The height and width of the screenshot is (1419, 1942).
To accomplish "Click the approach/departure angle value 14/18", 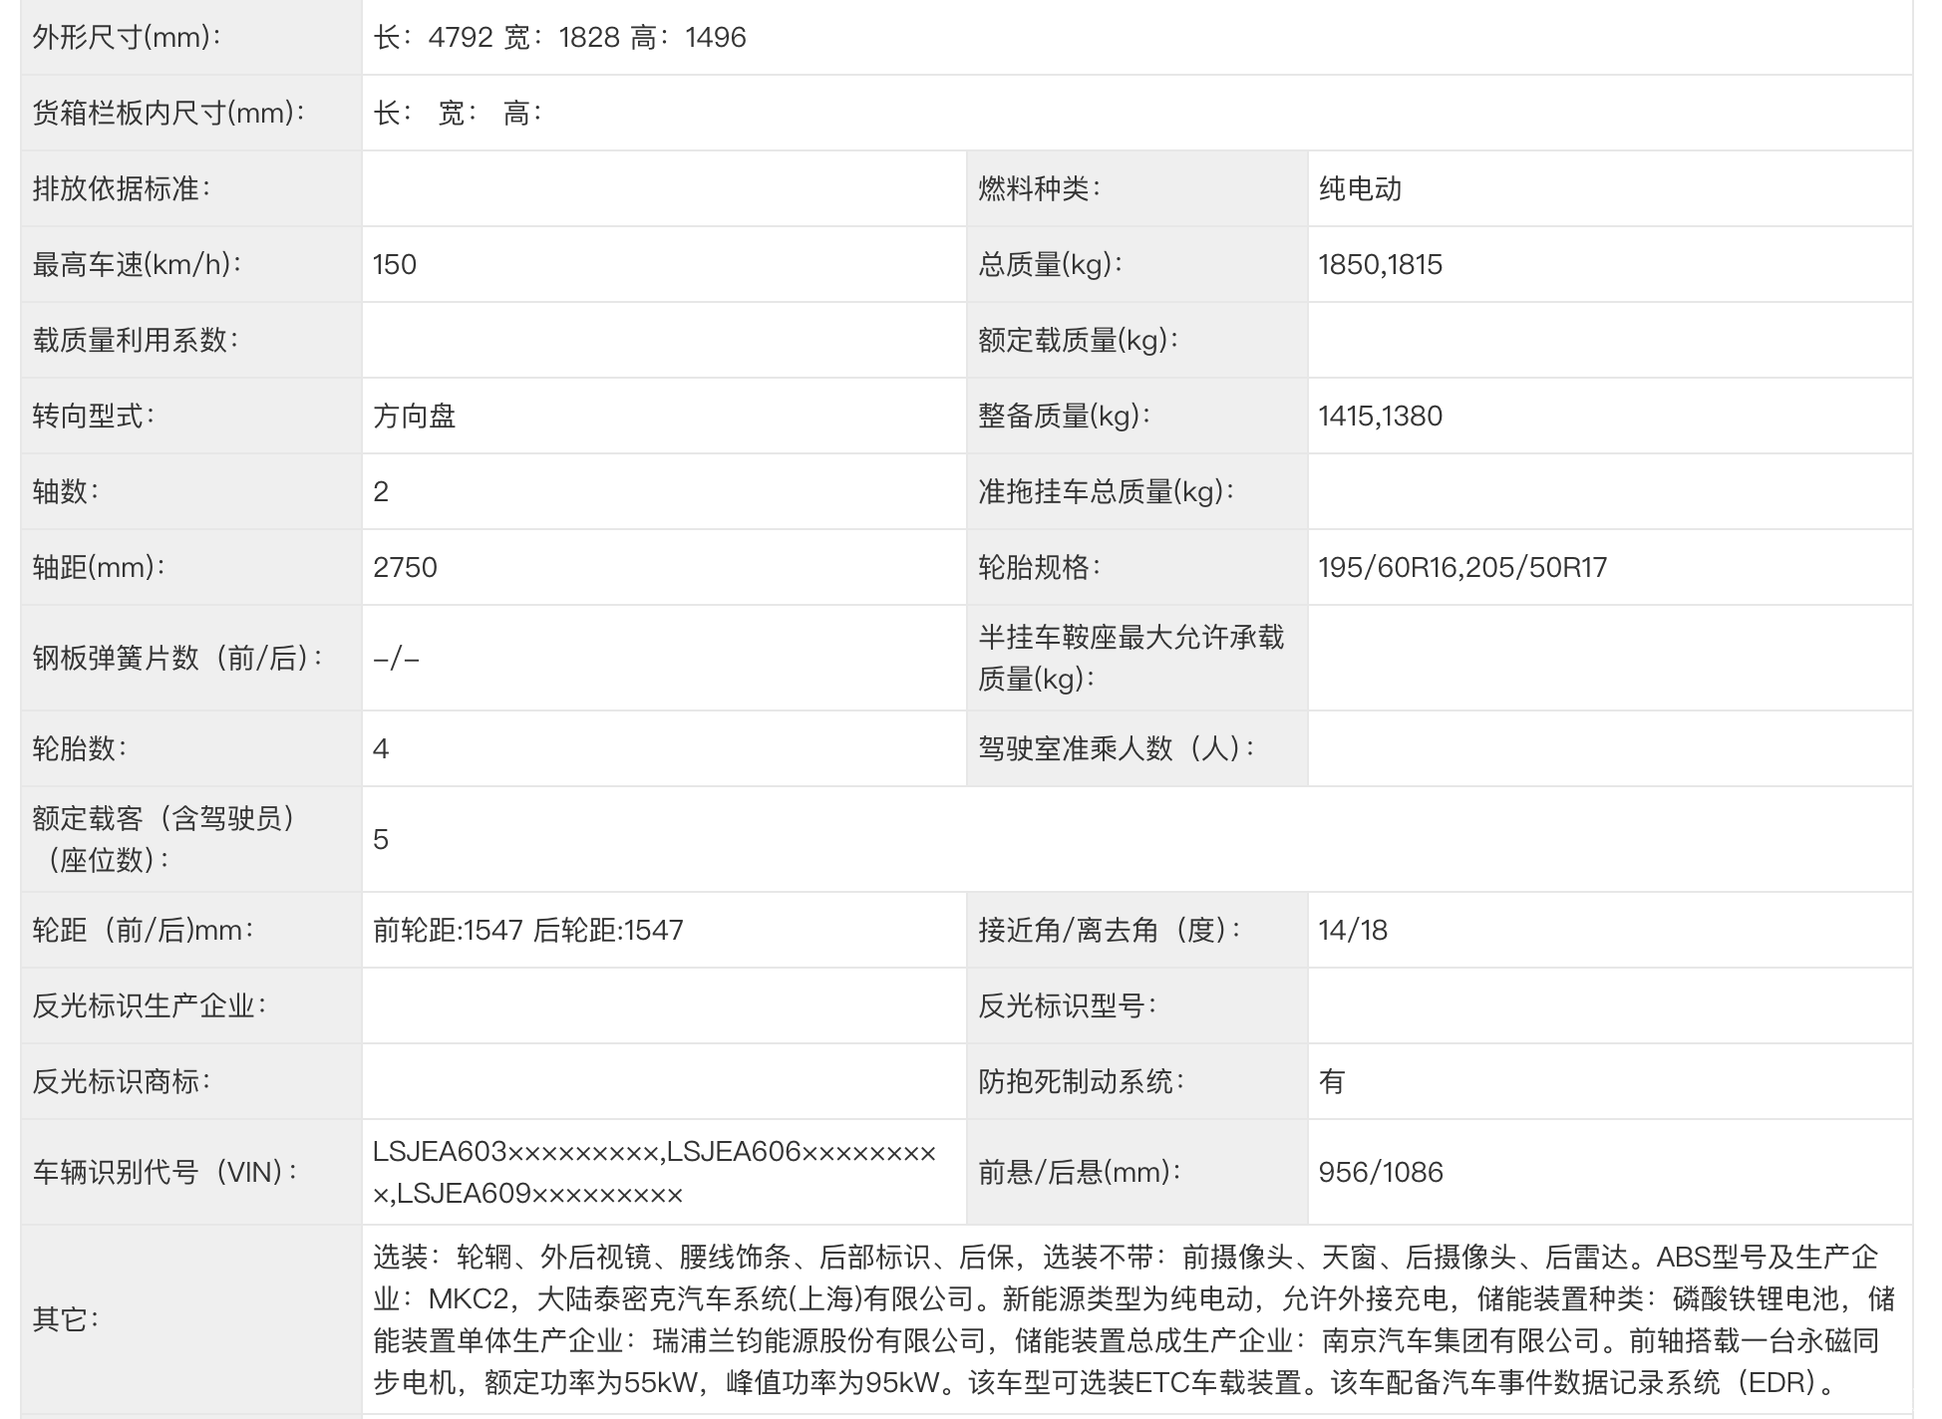I will tap(1353, 930).
